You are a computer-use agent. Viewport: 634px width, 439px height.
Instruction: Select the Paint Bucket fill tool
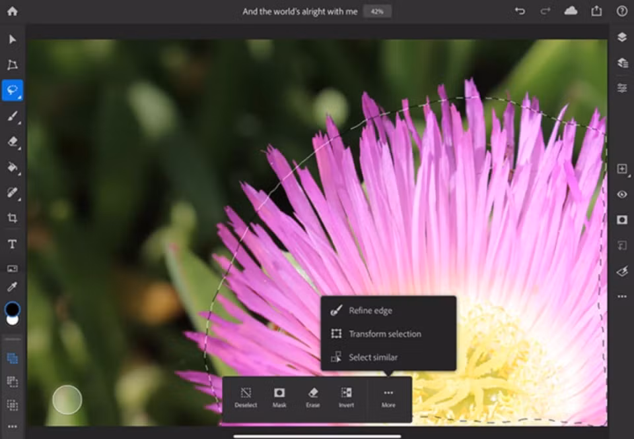point(13,167)
